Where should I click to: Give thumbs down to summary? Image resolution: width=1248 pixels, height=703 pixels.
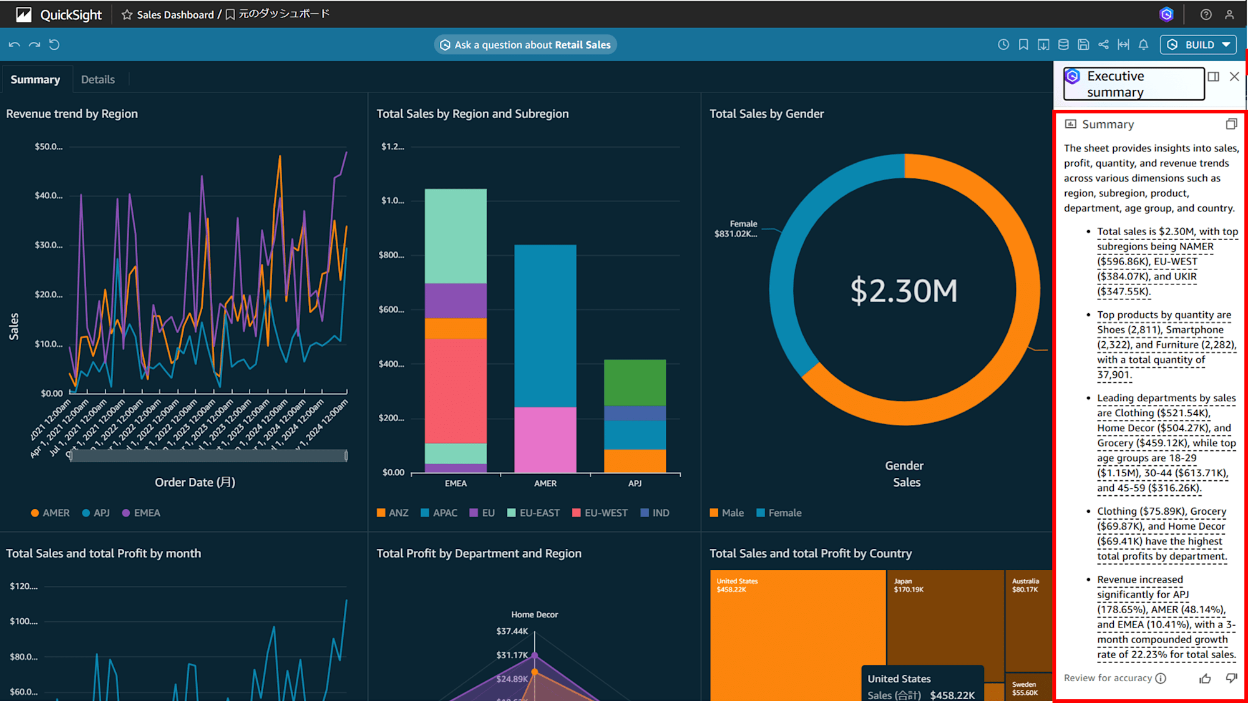pyautogui.click(x=1231, y=678)
